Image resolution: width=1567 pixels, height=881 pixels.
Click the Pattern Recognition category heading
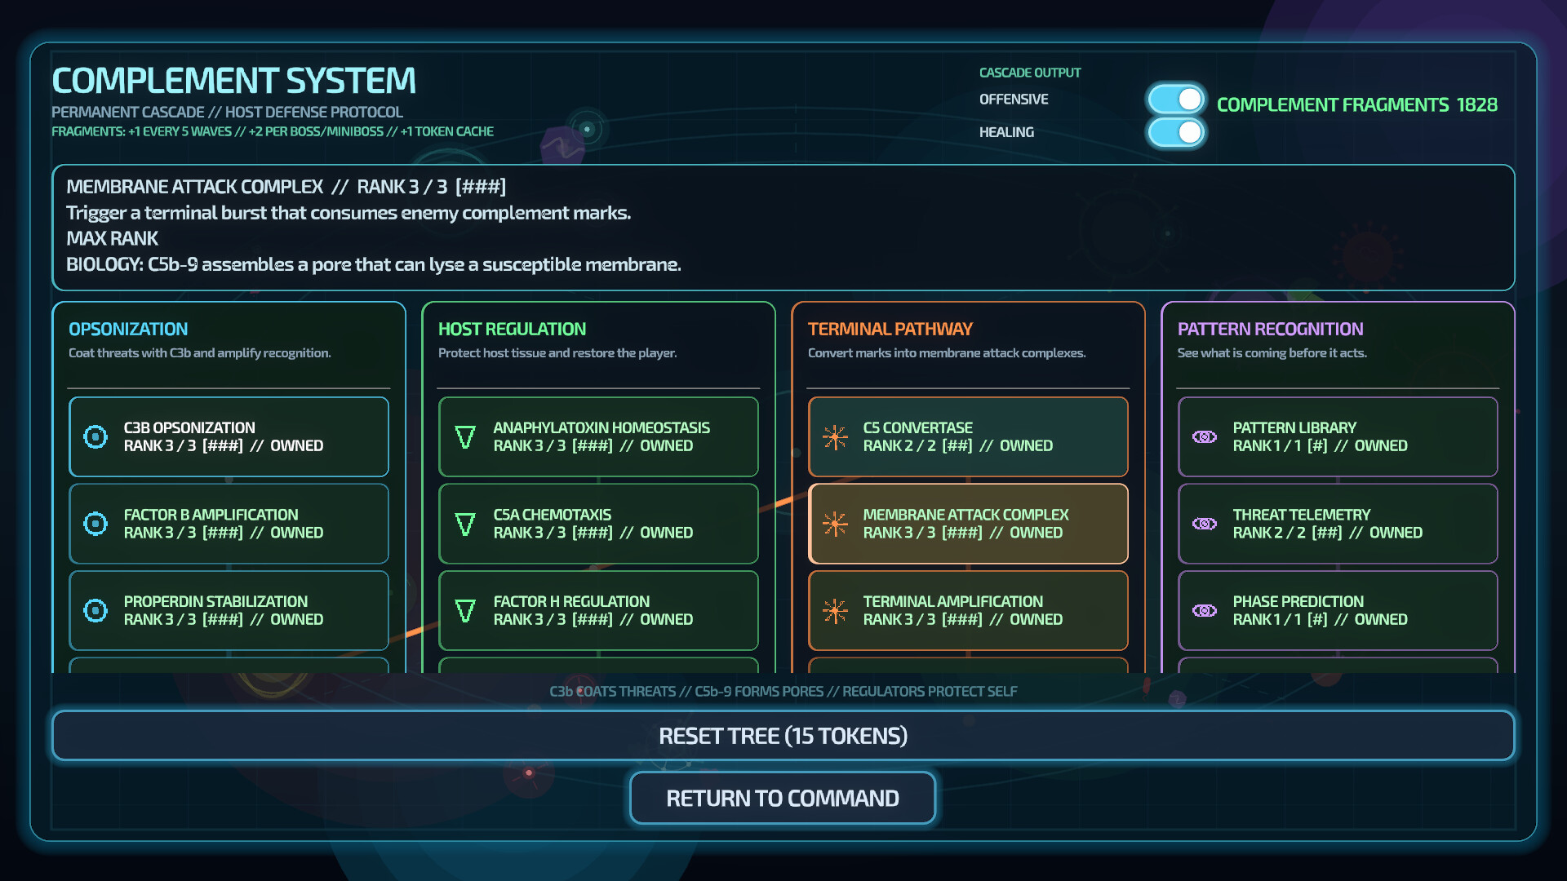pyautogui.click(x=1270, y=329)
